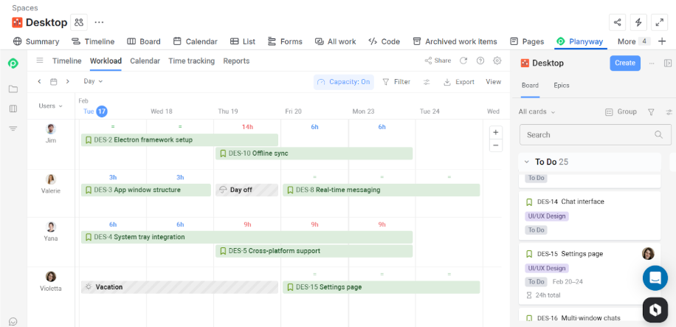The image size is (676, 327).
Task: Go to previous period with left arrow
Action: click(x=39, y=81)
